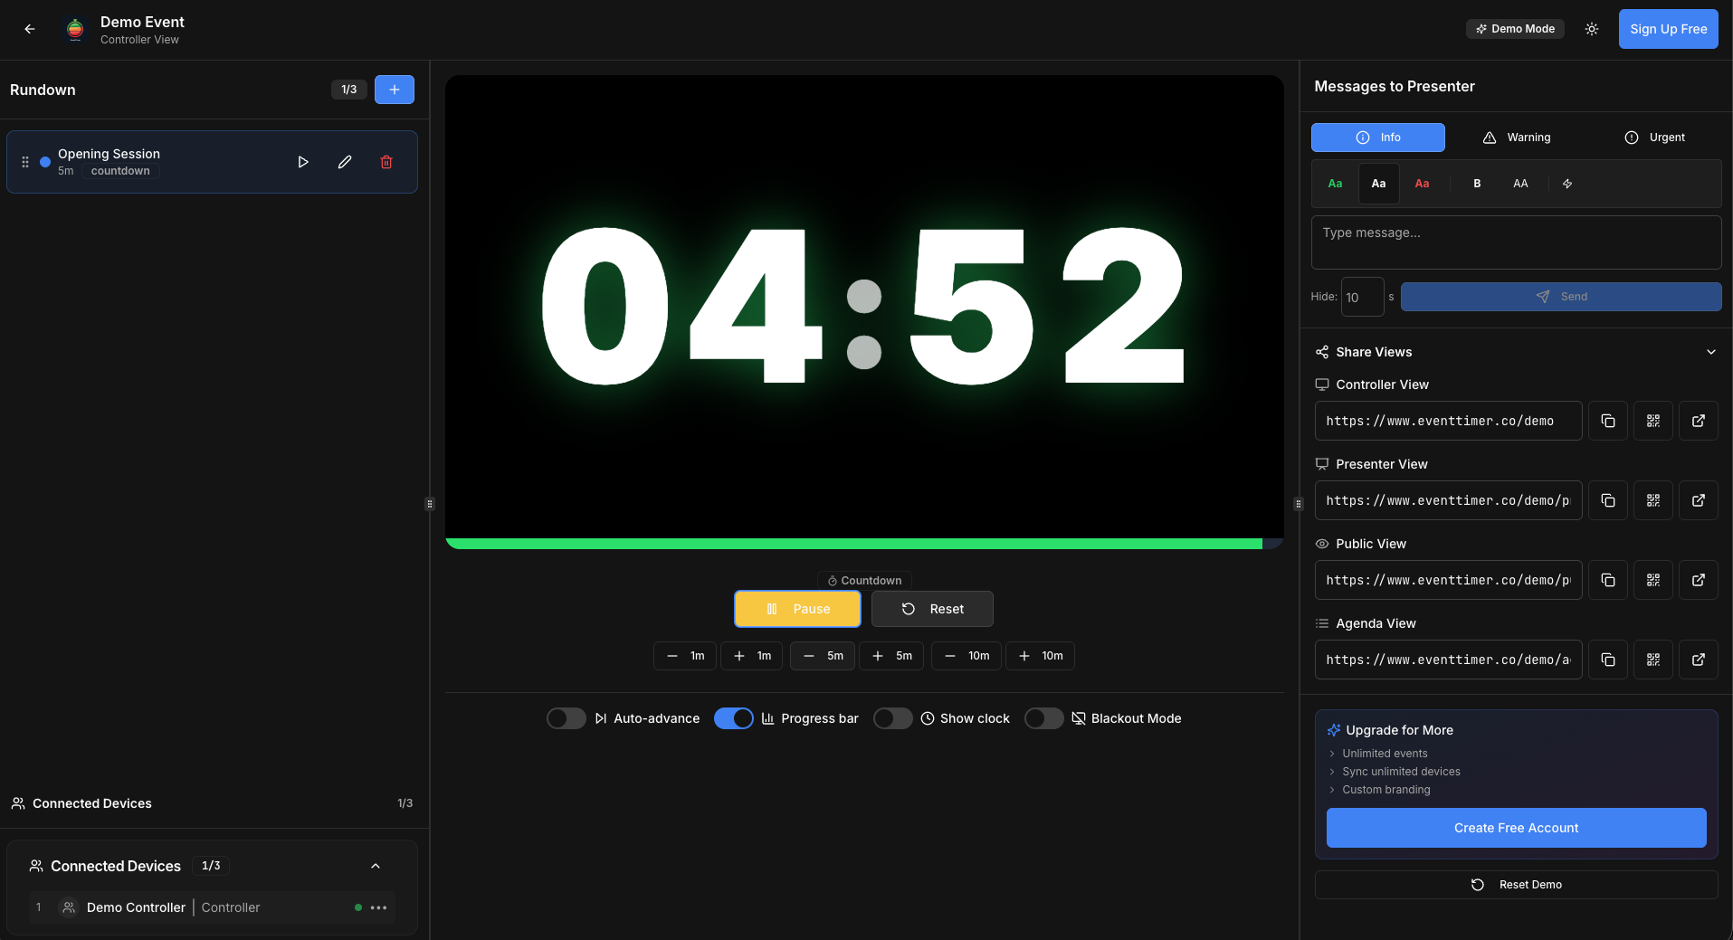Edit the Opening Session with the pencil icon
Image resolution: width=1733 pixels, height=940 pixels.
[344, 161]
